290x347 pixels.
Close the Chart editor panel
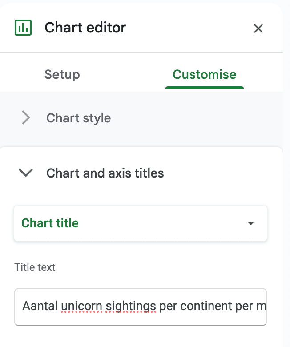[x=258, y=28]
